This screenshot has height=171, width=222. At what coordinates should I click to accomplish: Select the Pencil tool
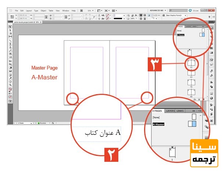tap(10, 50)
